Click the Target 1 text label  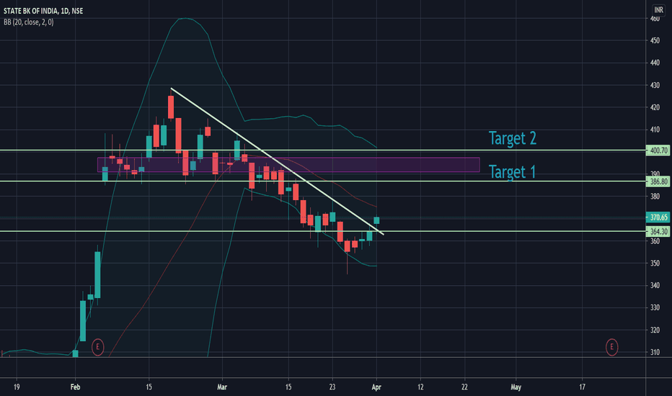tap(512, 171)
